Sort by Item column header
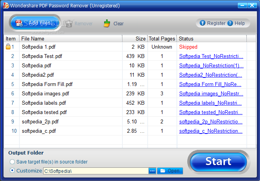Viewport: 260px width, 181px height. coord(11,39)
